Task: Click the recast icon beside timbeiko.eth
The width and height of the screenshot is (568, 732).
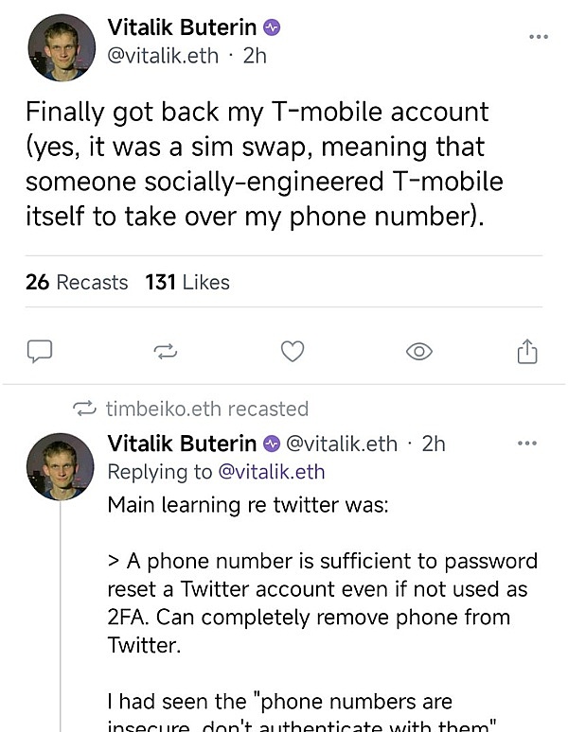Action: tap(85, 409)
